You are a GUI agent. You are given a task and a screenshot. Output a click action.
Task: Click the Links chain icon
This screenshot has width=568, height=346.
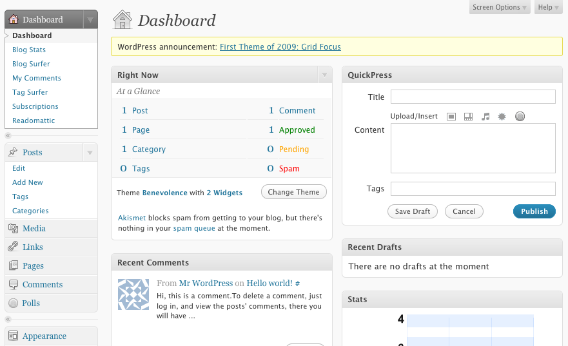[x=13, y=247]
